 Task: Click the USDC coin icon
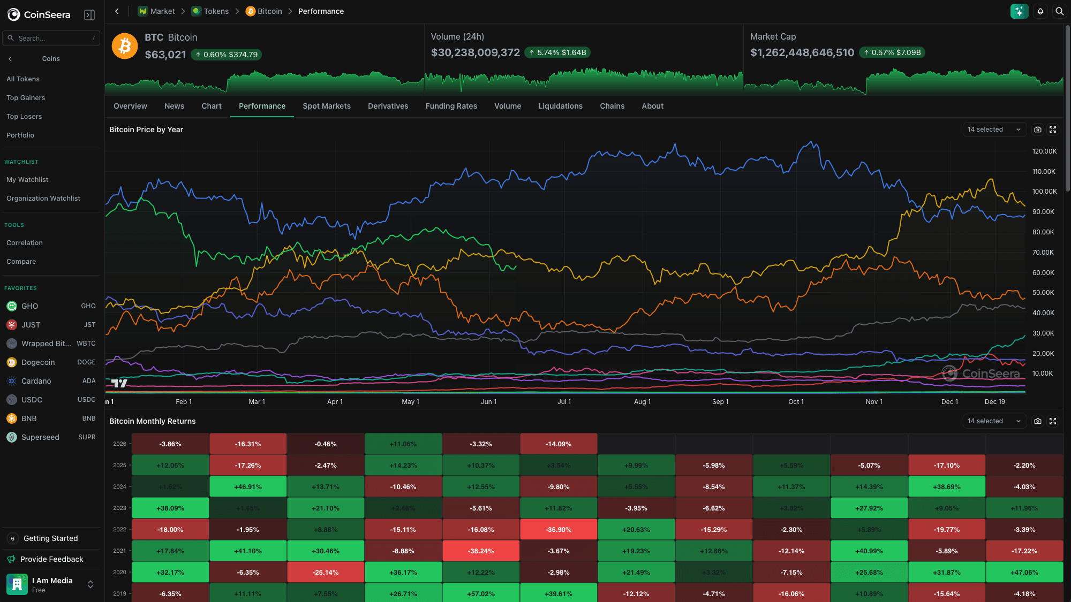(x=12, y=400)
